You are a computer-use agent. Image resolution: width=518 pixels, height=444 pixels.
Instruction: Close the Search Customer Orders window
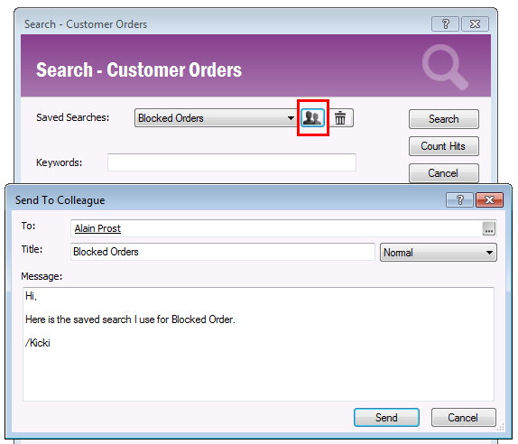click(475, 24)
